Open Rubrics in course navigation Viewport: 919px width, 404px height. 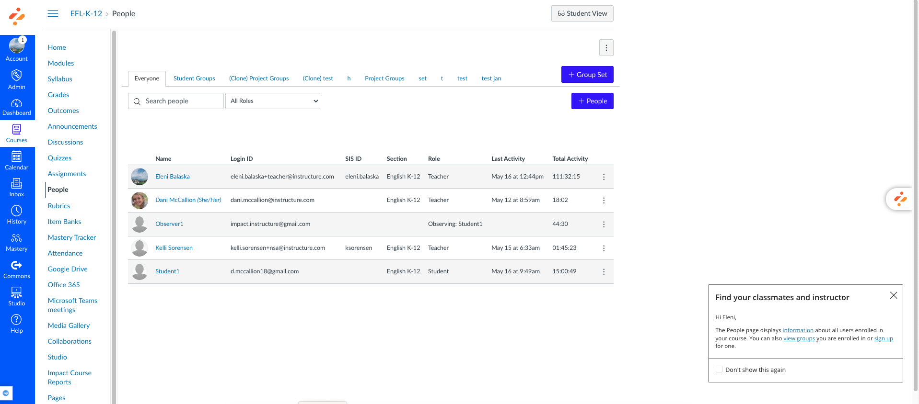click(x=59, y=206)
